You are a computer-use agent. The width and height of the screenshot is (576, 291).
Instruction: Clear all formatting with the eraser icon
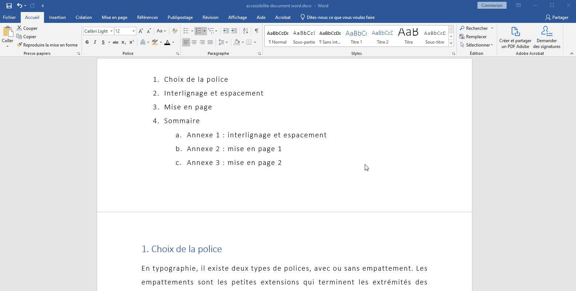coord(175,31)
